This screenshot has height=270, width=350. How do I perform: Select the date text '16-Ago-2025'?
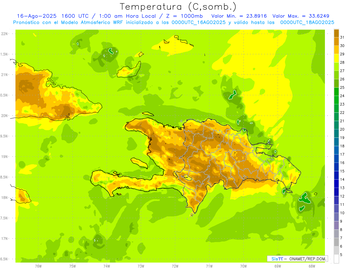pos(36,16)
